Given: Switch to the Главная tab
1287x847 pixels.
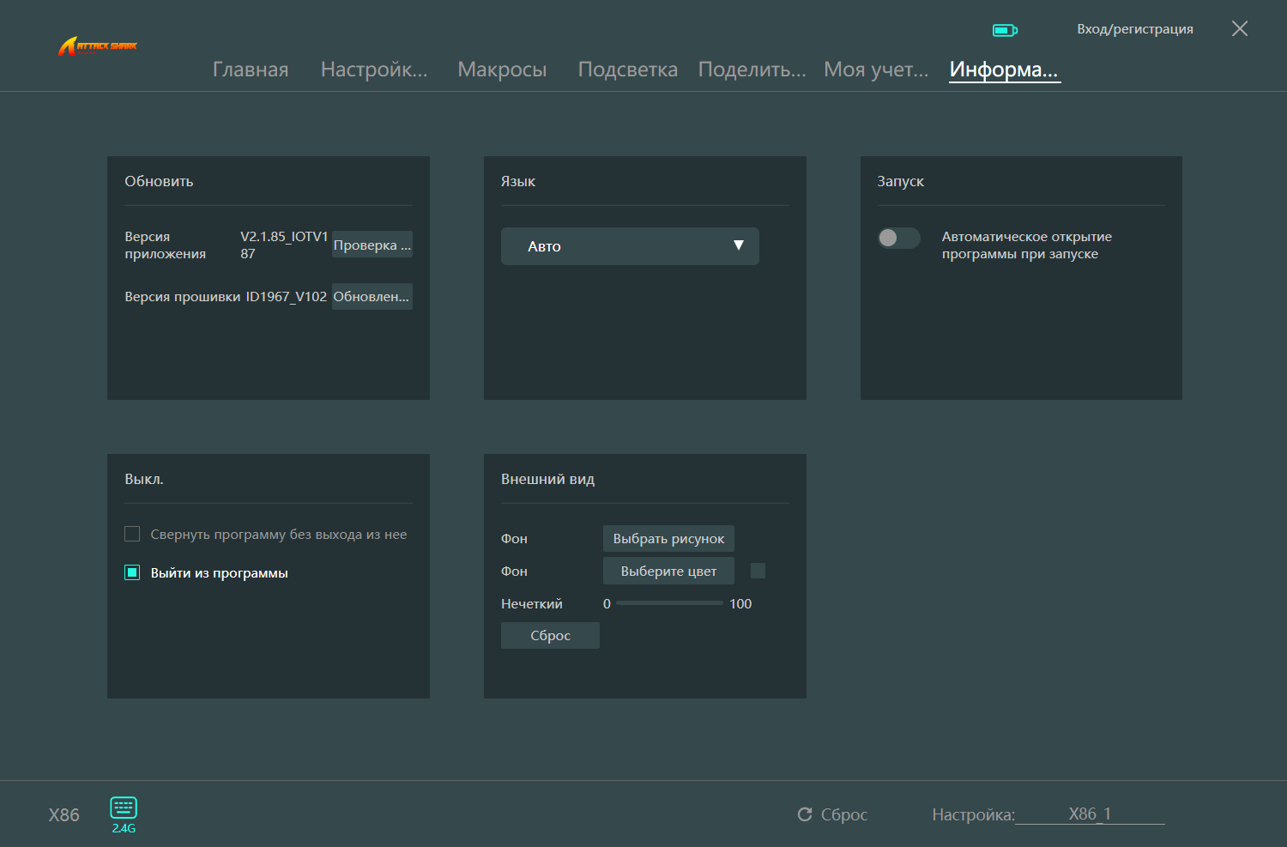Looking at the screenshot, I should tap(251, 70).
